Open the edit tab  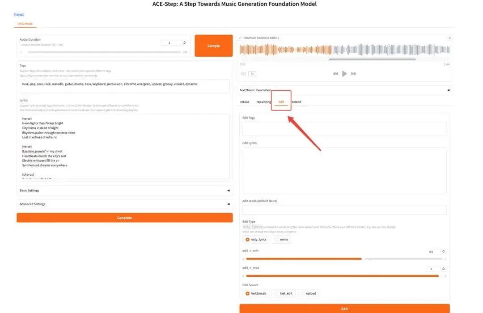(281, 102)
